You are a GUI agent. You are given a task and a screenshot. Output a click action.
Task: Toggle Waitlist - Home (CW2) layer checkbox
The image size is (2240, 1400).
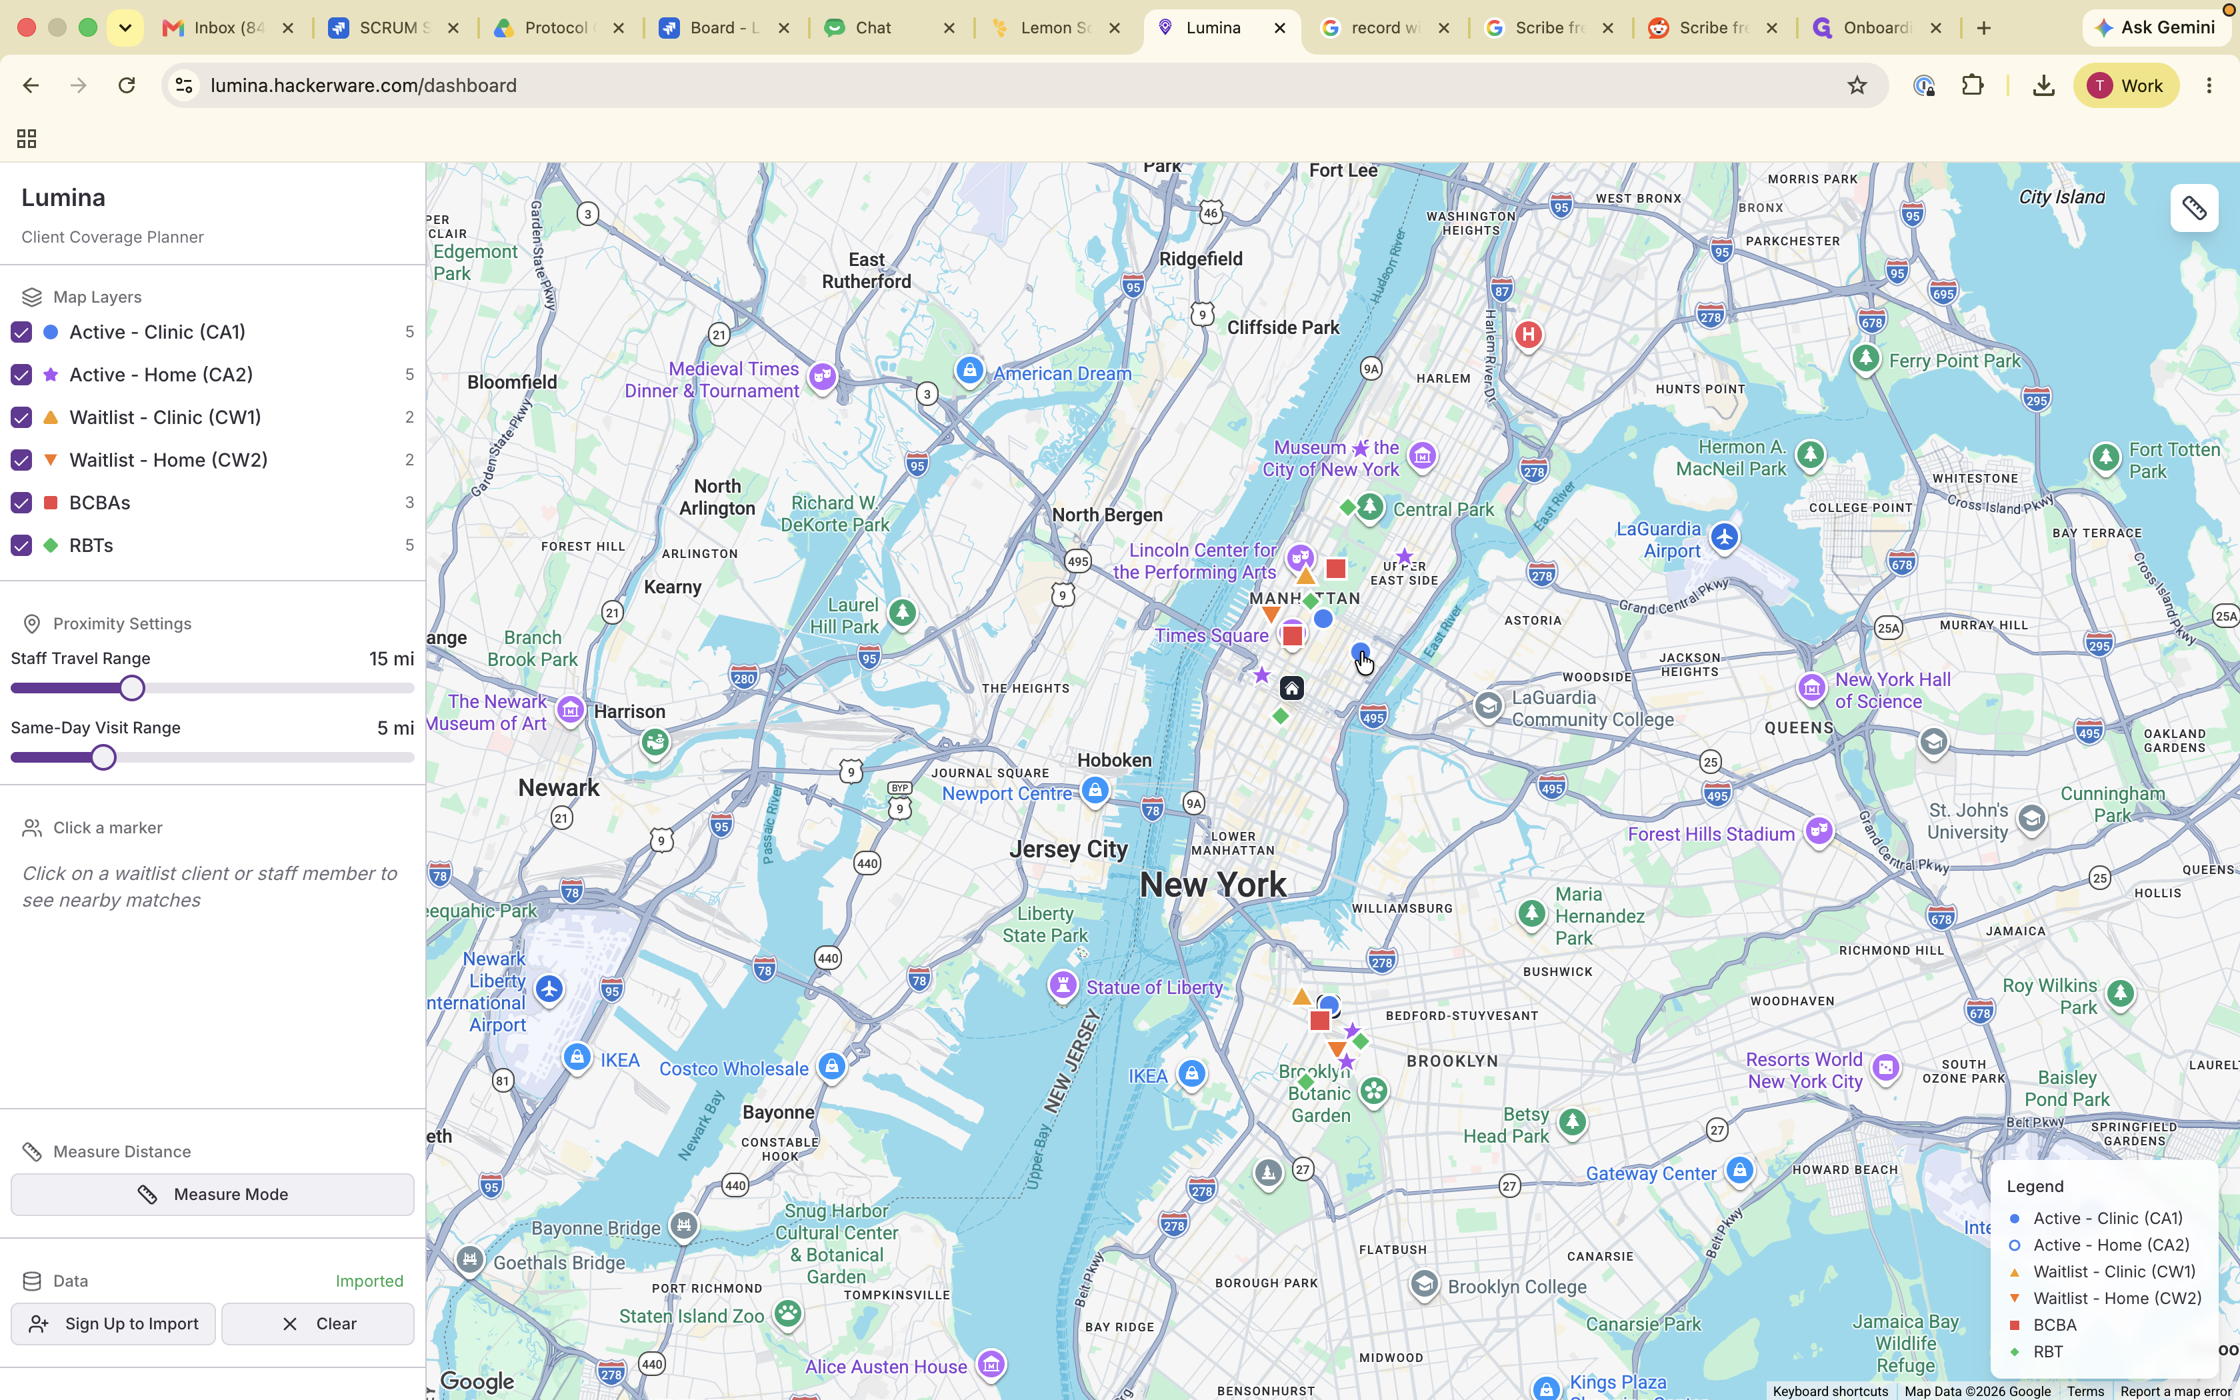[x=21, y=459]
